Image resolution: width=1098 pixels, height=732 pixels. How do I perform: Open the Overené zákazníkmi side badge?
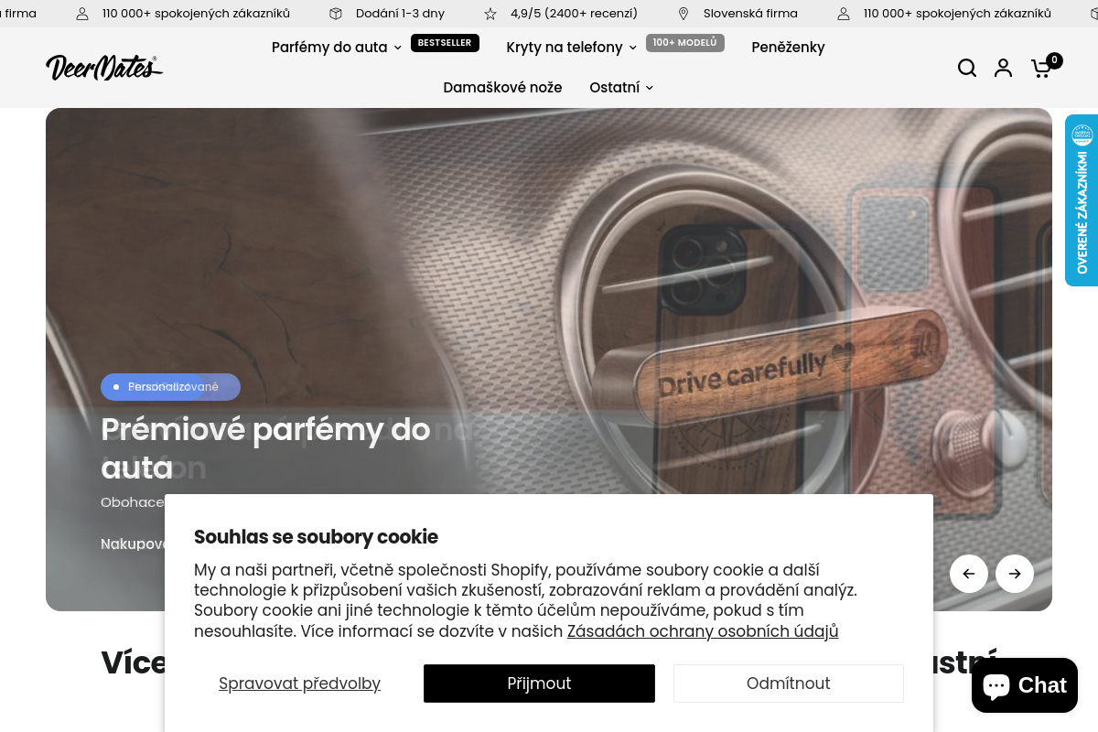pyautogui.click(x=1082, y=200)
